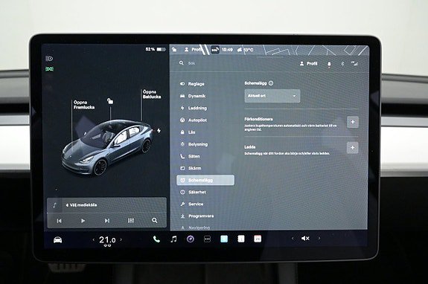Click the steering wheel icon beside Autopilot

[182, 120]
